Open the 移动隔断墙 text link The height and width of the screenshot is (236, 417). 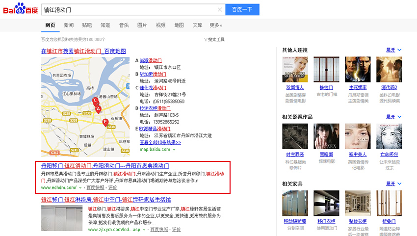(x=295, y=221)
